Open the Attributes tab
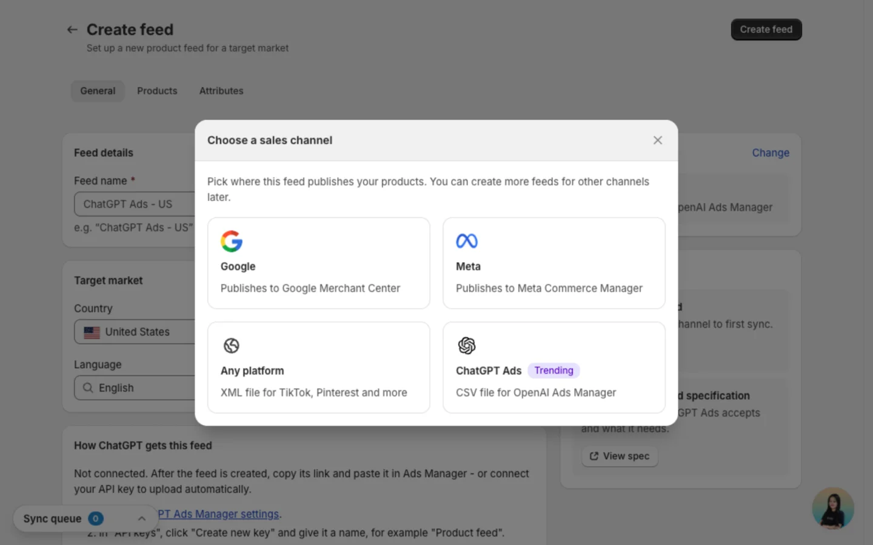 221,91
